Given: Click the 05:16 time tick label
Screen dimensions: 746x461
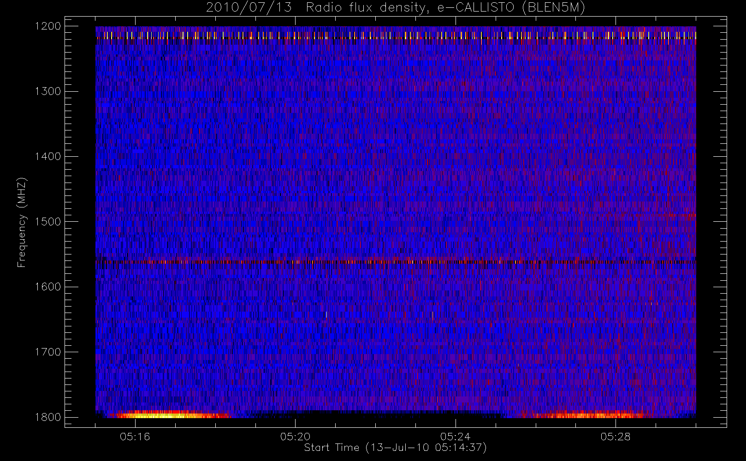Looking at the screenshot, I should 135,437.
